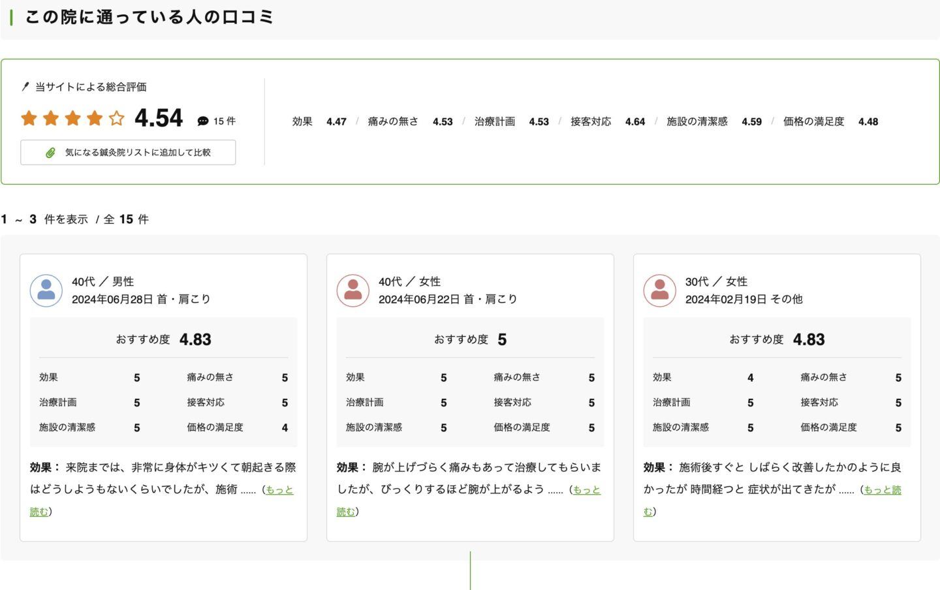This screenshot has width=940, height=590.
Task: Click 効果 4 in the 30代 女性 review
Action: [x=703, y=377]
